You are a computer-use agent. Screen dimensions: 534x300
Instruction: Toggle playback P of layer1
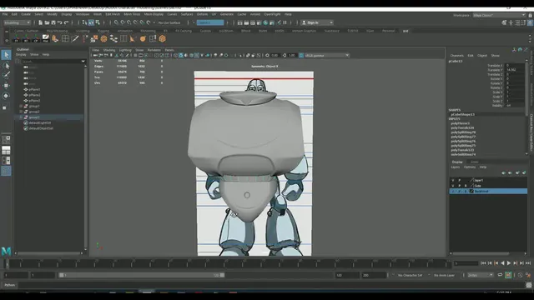[459, 180]
